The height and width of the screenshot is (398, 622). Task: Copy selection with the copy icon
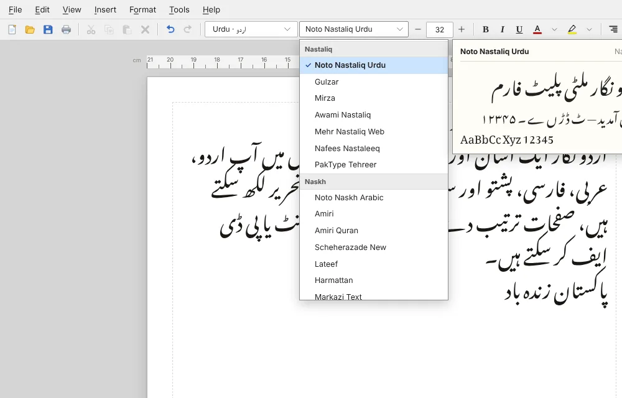[x=109, y=29]
